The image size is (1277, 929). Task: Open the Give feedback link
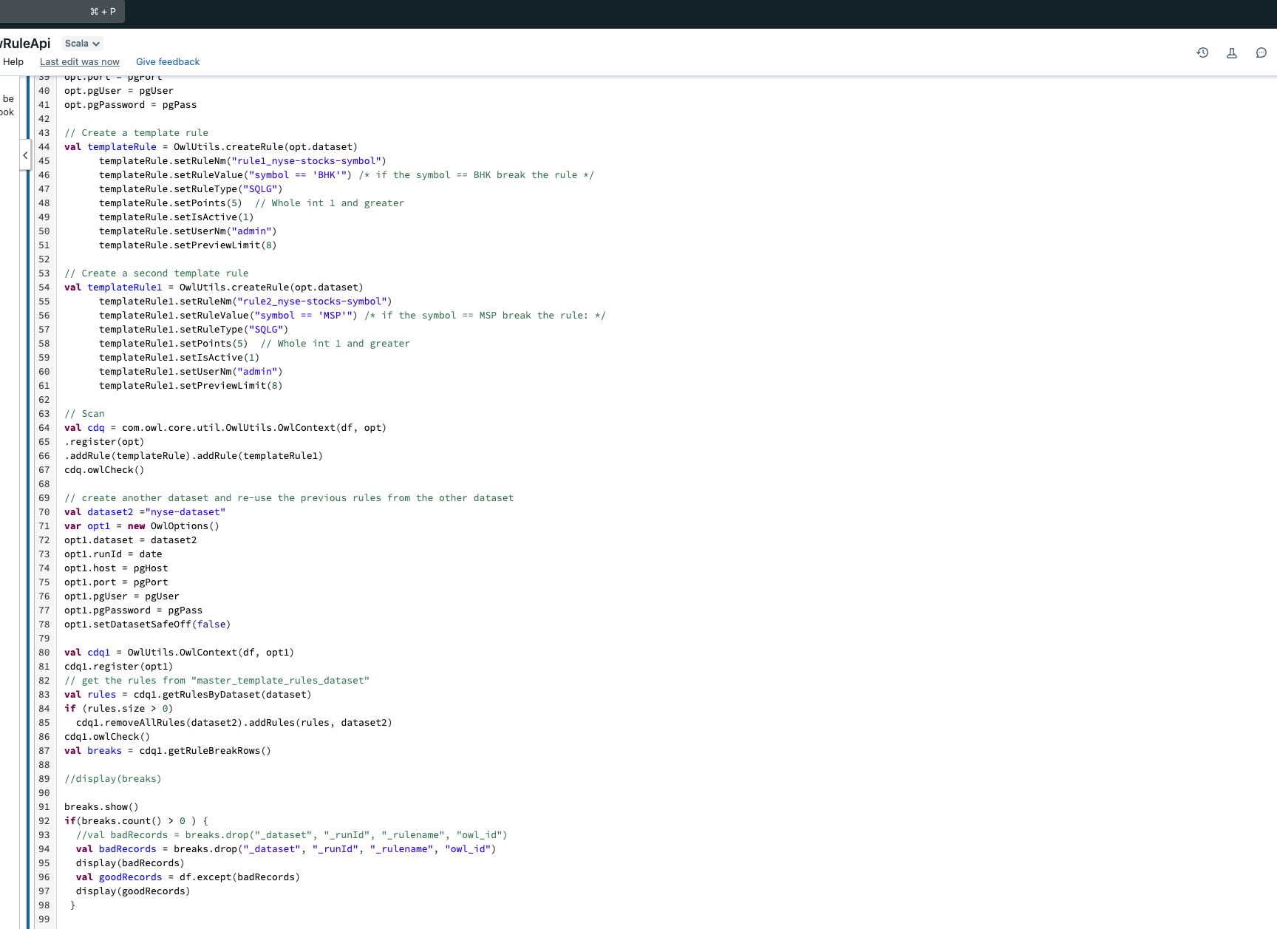(168, 61)
